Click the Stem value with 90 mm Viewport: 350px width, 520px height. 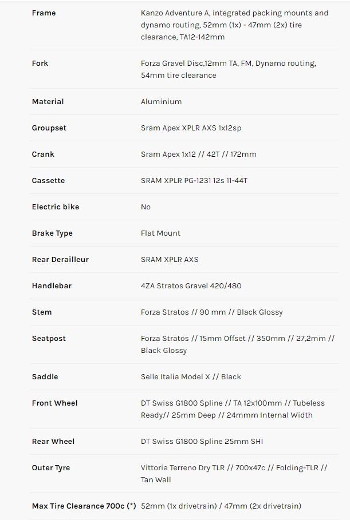click(x=211, y=312)
